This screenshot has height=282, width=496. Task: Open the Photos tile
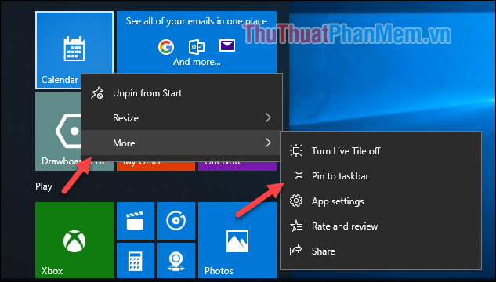click(x=237, y=240)
